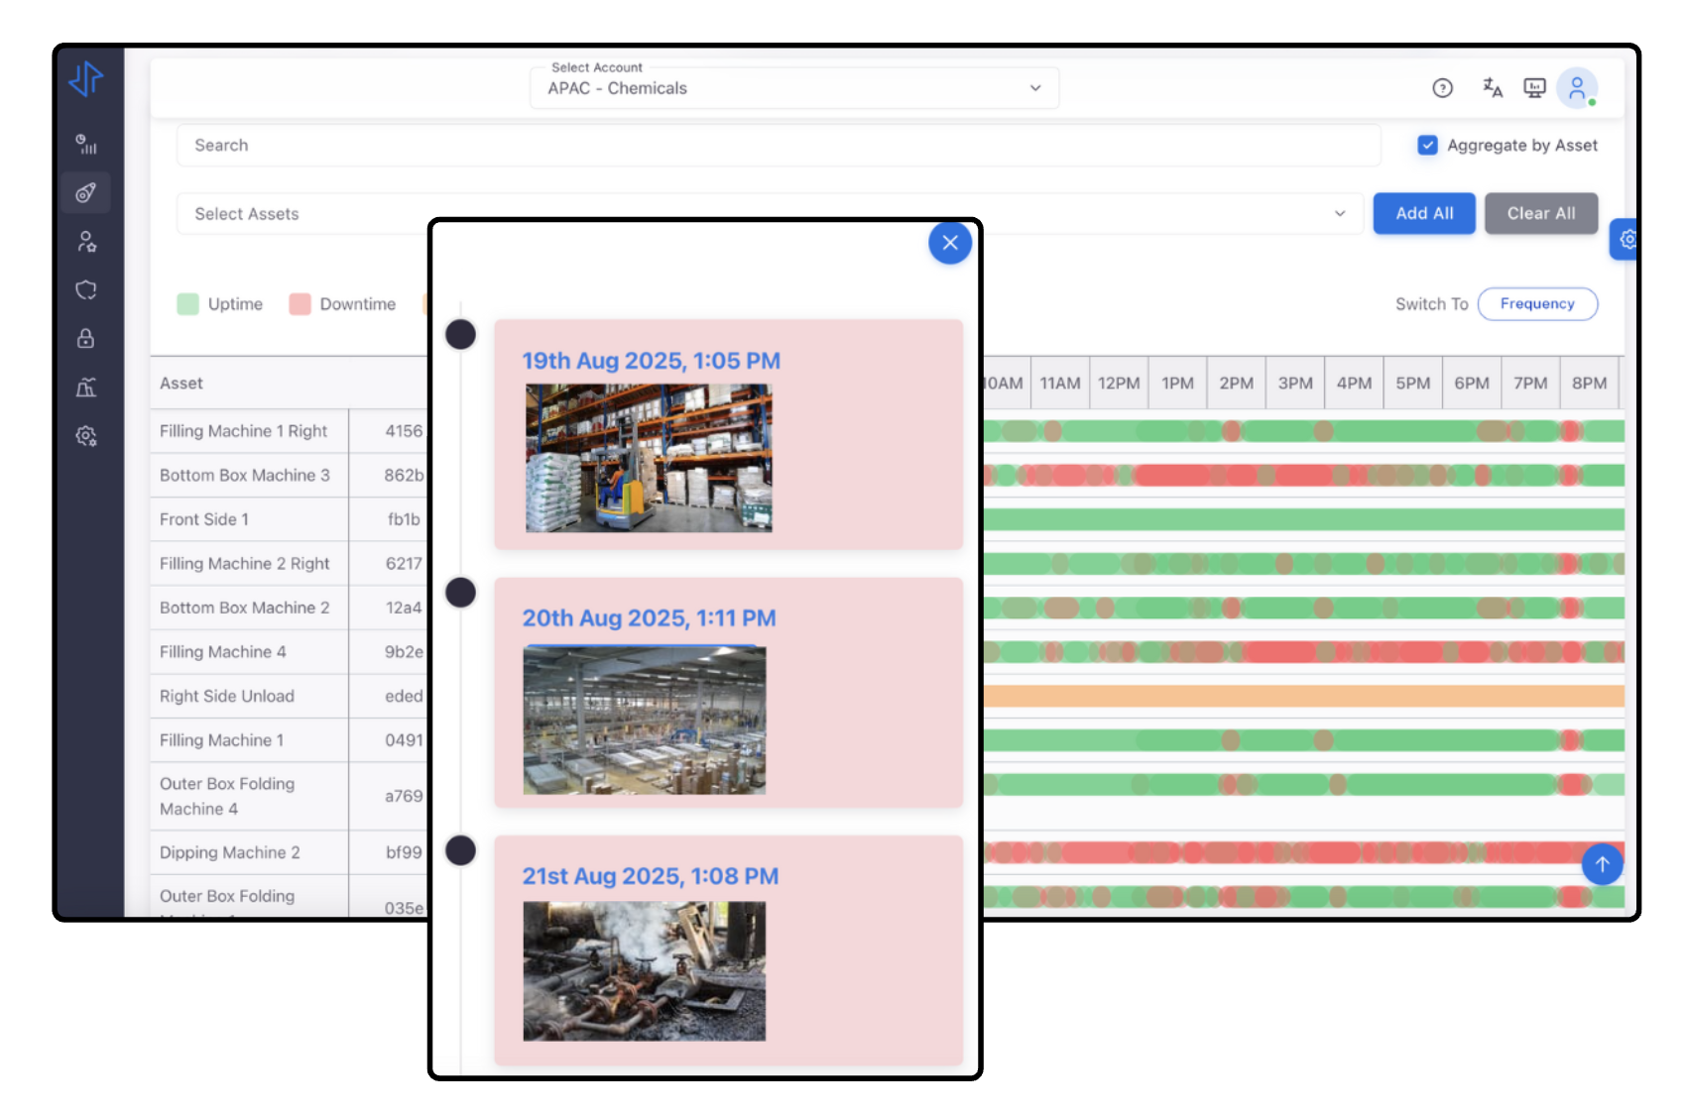Switch view to Frequency
Screen dimensions: 1688x1114
tap(1536, 304)
